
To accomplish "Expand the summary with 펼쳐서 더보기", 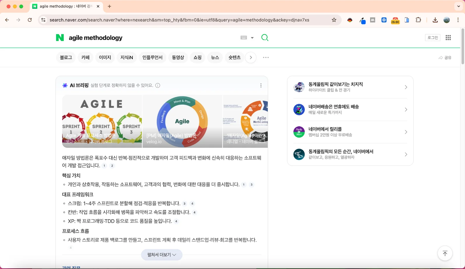I will coord(162,255).
